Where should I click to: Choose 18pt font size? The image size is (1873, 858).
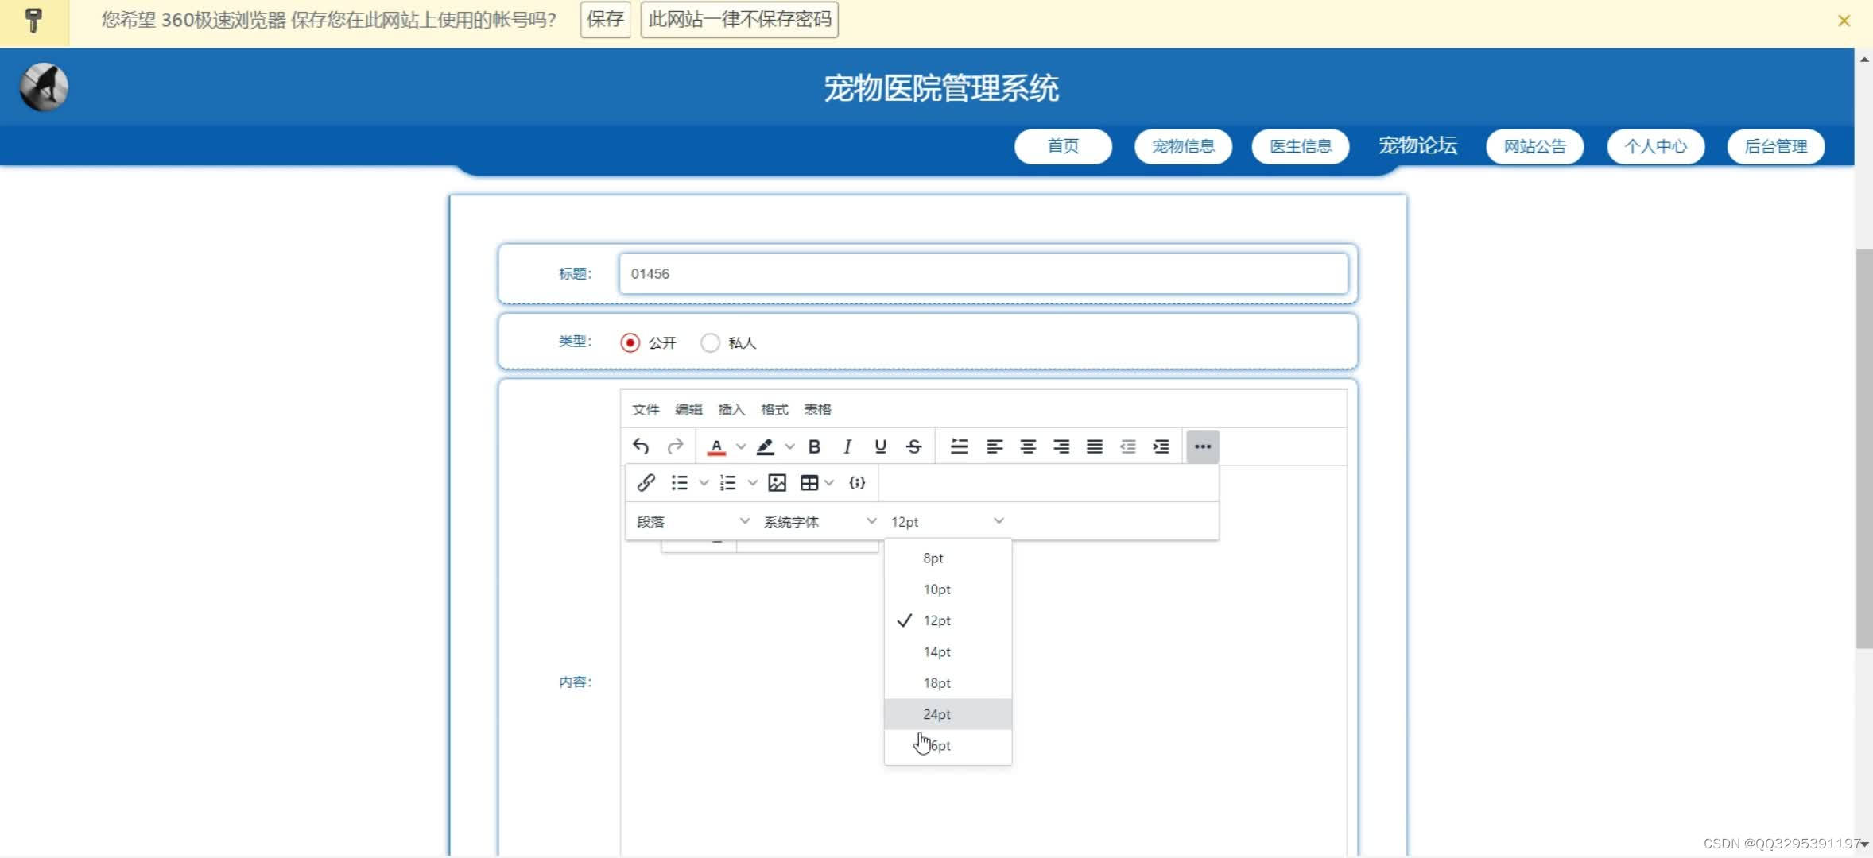tap(948, 683)
